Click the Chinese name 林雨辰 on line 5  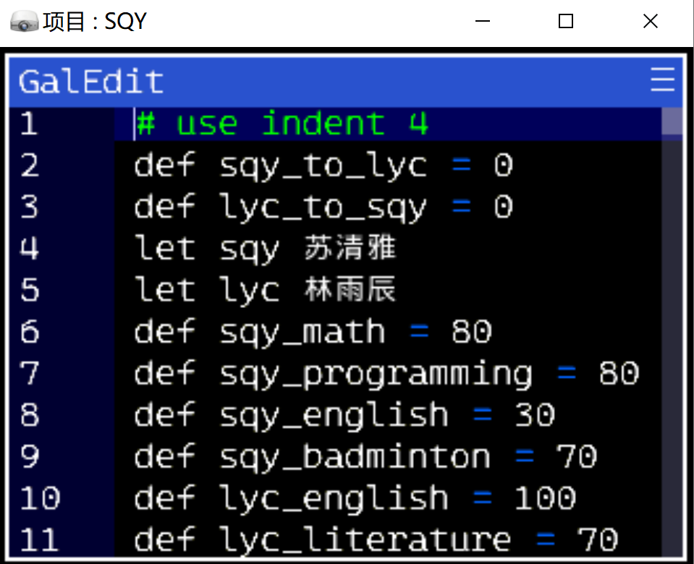350,289
